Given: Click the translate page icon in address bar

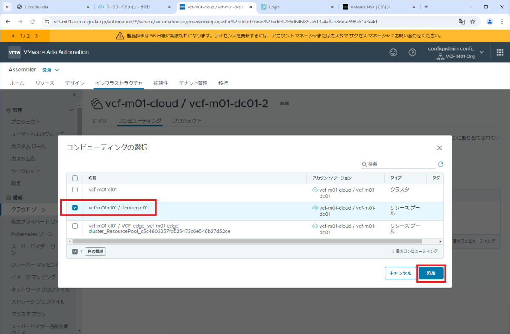Looking at the screenshot, I should 462,22.
